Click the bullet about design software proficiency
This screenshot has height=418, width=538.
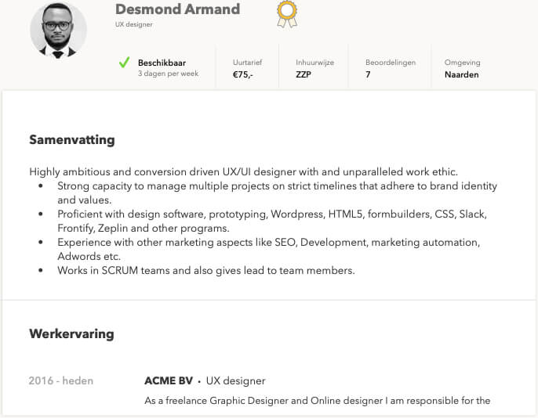coord(272,221)
